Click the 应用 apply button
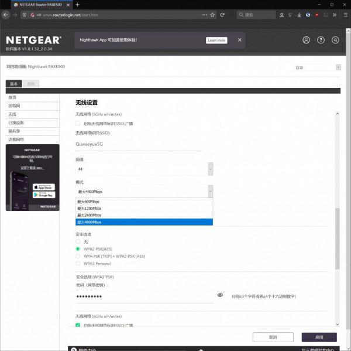The width and height of the screenshot is (351, 351). 319,338
